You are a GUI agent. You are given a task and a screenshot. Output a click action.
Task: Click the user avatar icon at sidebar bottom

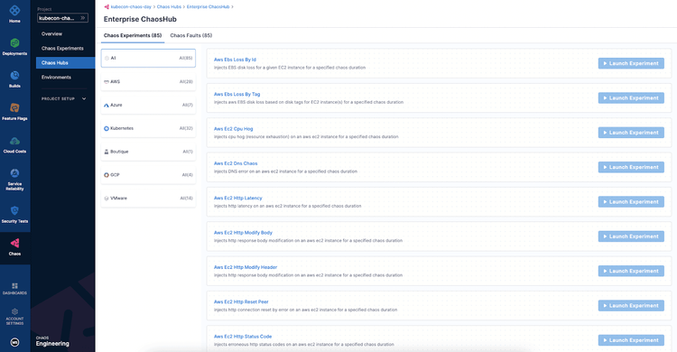[14, 342]
